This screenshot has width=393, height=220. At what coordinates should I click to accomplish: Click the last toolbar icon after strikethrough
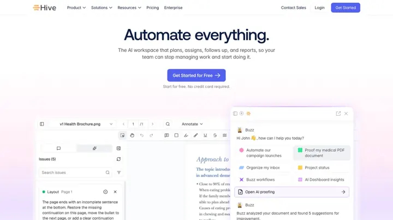click(x=224, y=135)
